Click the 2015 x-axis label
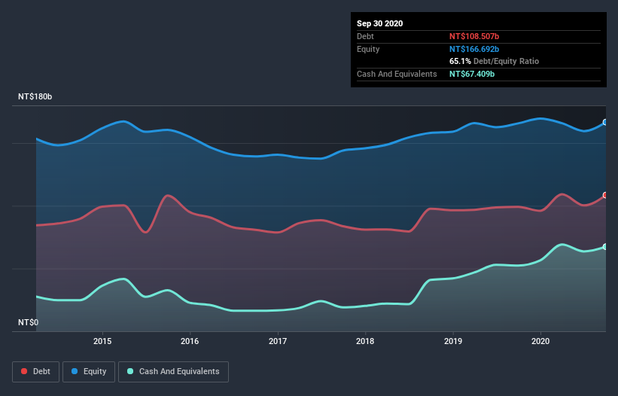 point(102,341)
